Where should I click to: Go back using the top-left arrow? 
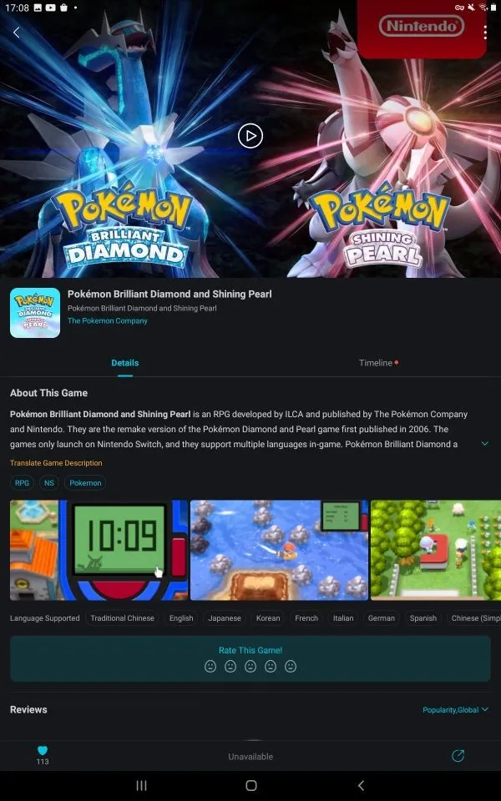[x=17, y=33]
